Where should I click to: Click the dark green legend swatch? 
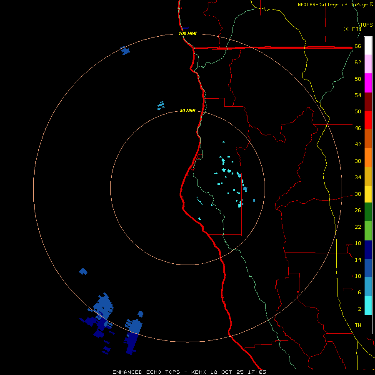[x=368, y=212]
